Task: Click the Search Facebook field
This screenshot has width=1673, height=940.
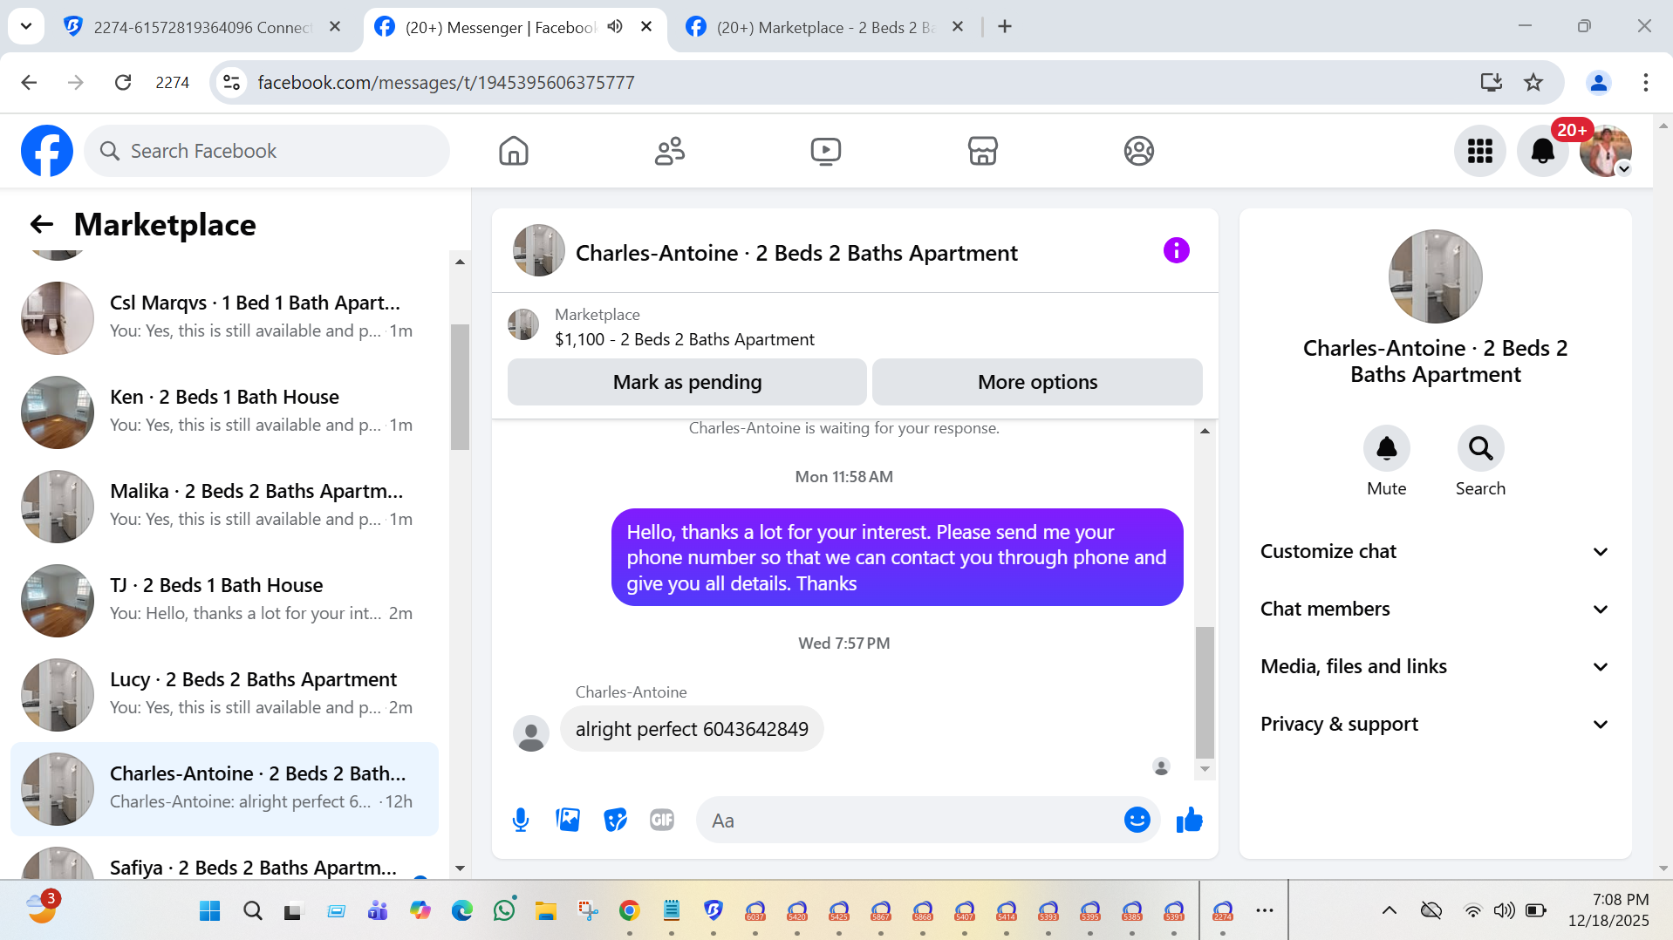Action: pos(267,151)
